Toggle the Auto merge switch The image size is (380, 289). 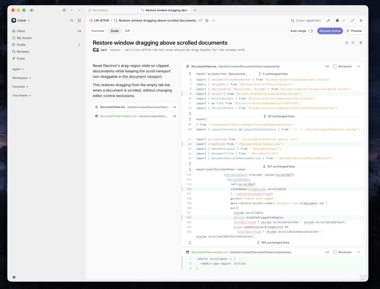tap(311, 31)
